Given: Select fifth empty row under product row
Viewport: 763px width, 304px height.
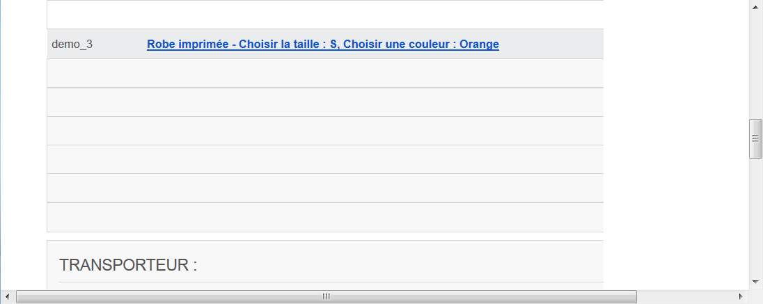Looking at the screenshot, I should tap(325, 188).
